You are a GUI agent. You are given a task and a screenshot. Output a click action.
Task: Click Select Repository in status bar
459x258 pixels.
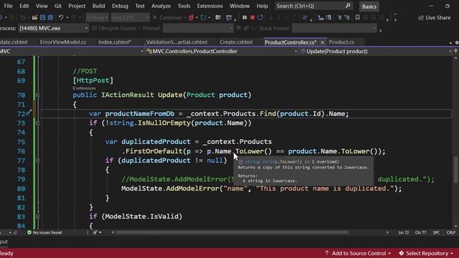click(x=426, y=253)
